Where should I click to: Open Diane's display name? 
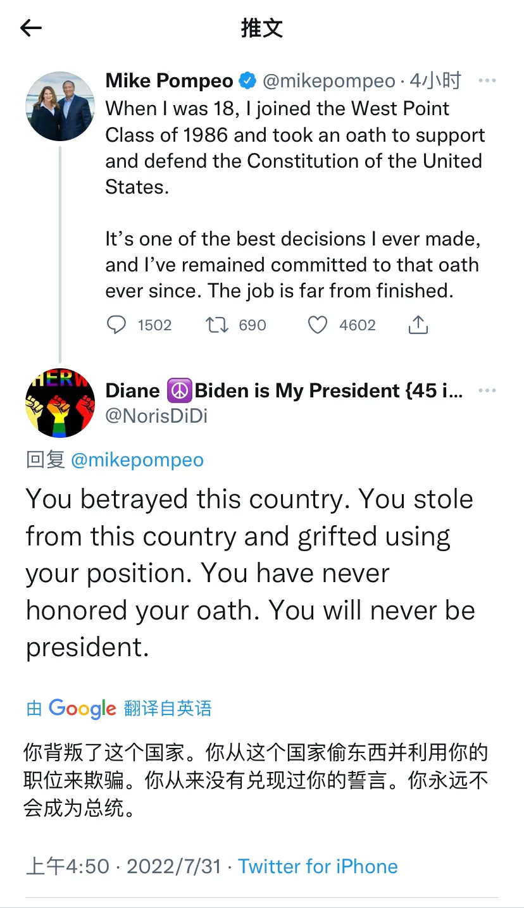(284, 390)
